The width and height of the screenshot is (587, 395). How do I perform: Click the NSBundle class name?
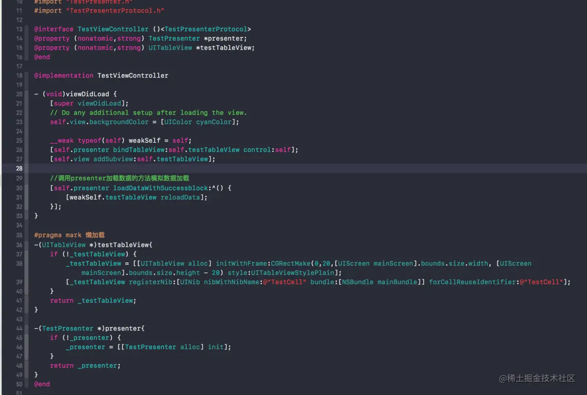358,282
